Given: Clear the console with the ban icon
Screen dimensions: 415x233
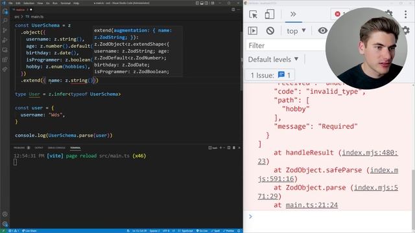Looking at the screenshot, I should (270, 30).
